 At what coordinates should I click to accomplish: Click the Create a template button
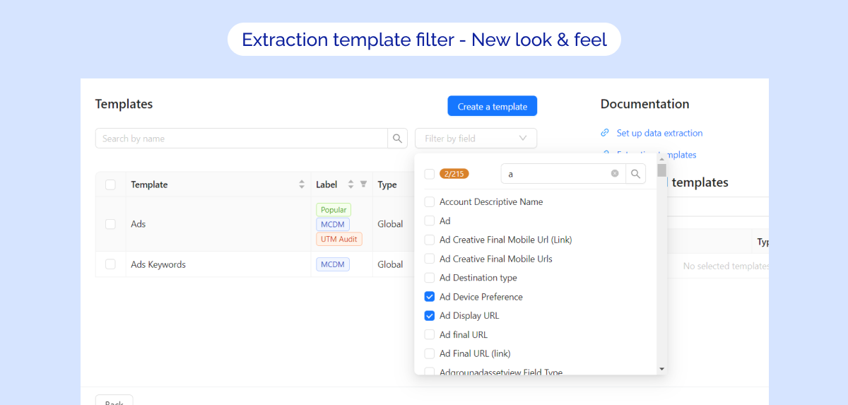coord(492,107)
